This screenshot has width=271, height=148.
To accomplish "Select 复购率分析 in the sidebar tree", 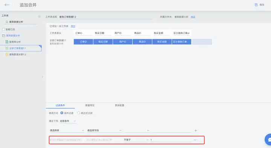I will [x=15, y=42].
